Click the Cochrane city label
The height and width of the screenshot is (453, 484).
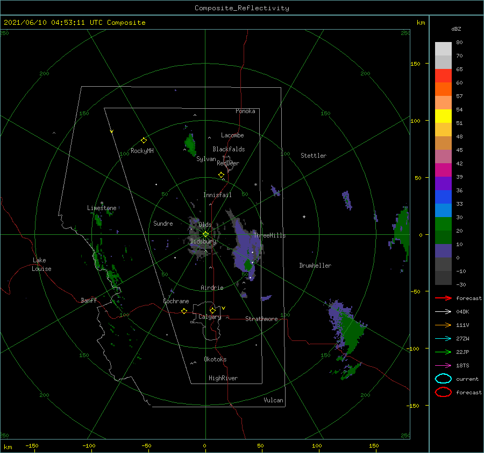(x=176, y=301)
